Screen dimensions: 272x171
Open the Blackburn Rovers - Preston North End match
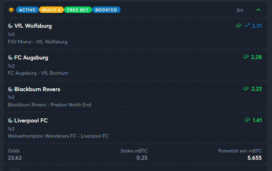[50, 105]
